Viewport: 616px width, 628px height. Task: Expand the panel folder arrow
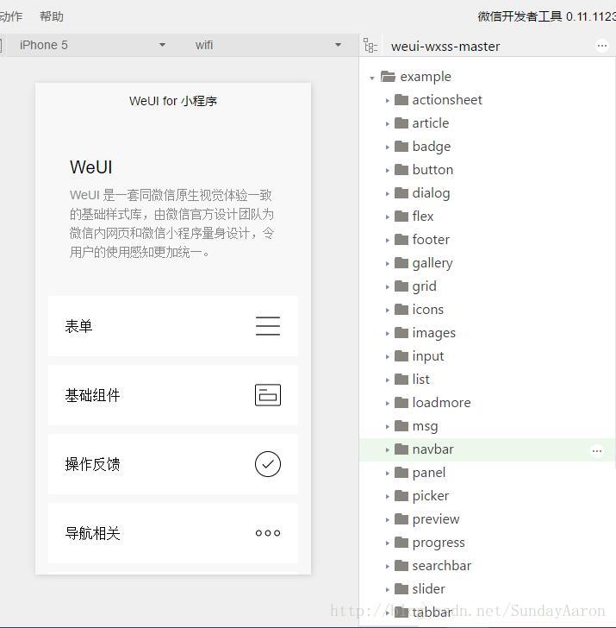pyautogui.click(x=387, y=473)
